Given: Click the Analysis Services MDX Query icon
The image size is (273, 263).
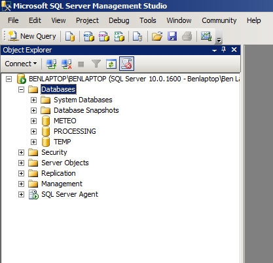Looking at the screenshot, I should 89,36.
